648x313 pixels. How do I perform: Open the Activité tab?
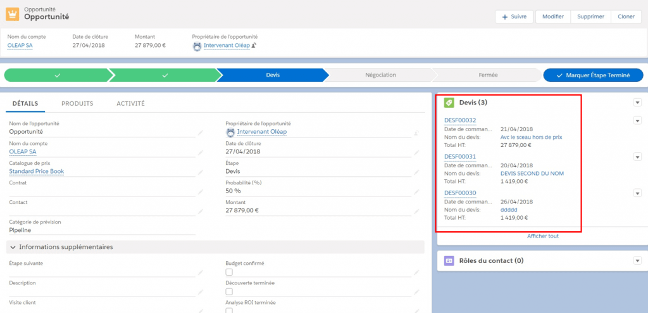130,103
